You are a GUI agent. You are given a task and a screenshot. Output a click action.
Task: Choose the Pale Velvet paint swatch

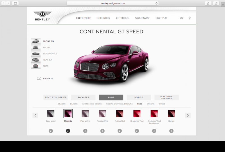tap(85, 114)
